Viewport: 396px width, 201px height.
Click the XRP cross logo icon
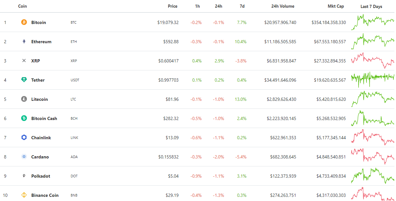(24, 61)
